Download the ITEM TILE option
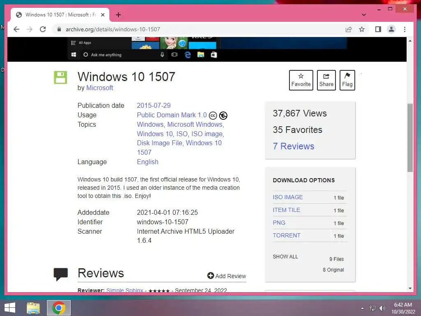 click(x=286, y=210)
